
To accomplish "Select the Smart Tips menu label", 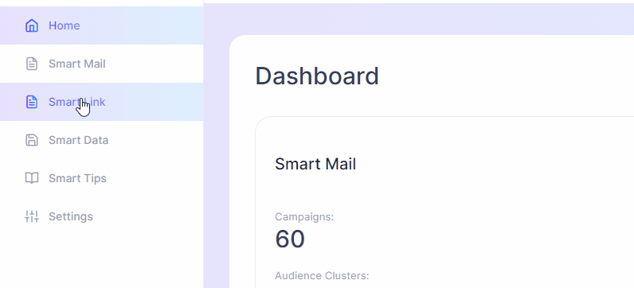I will (77, 178).
